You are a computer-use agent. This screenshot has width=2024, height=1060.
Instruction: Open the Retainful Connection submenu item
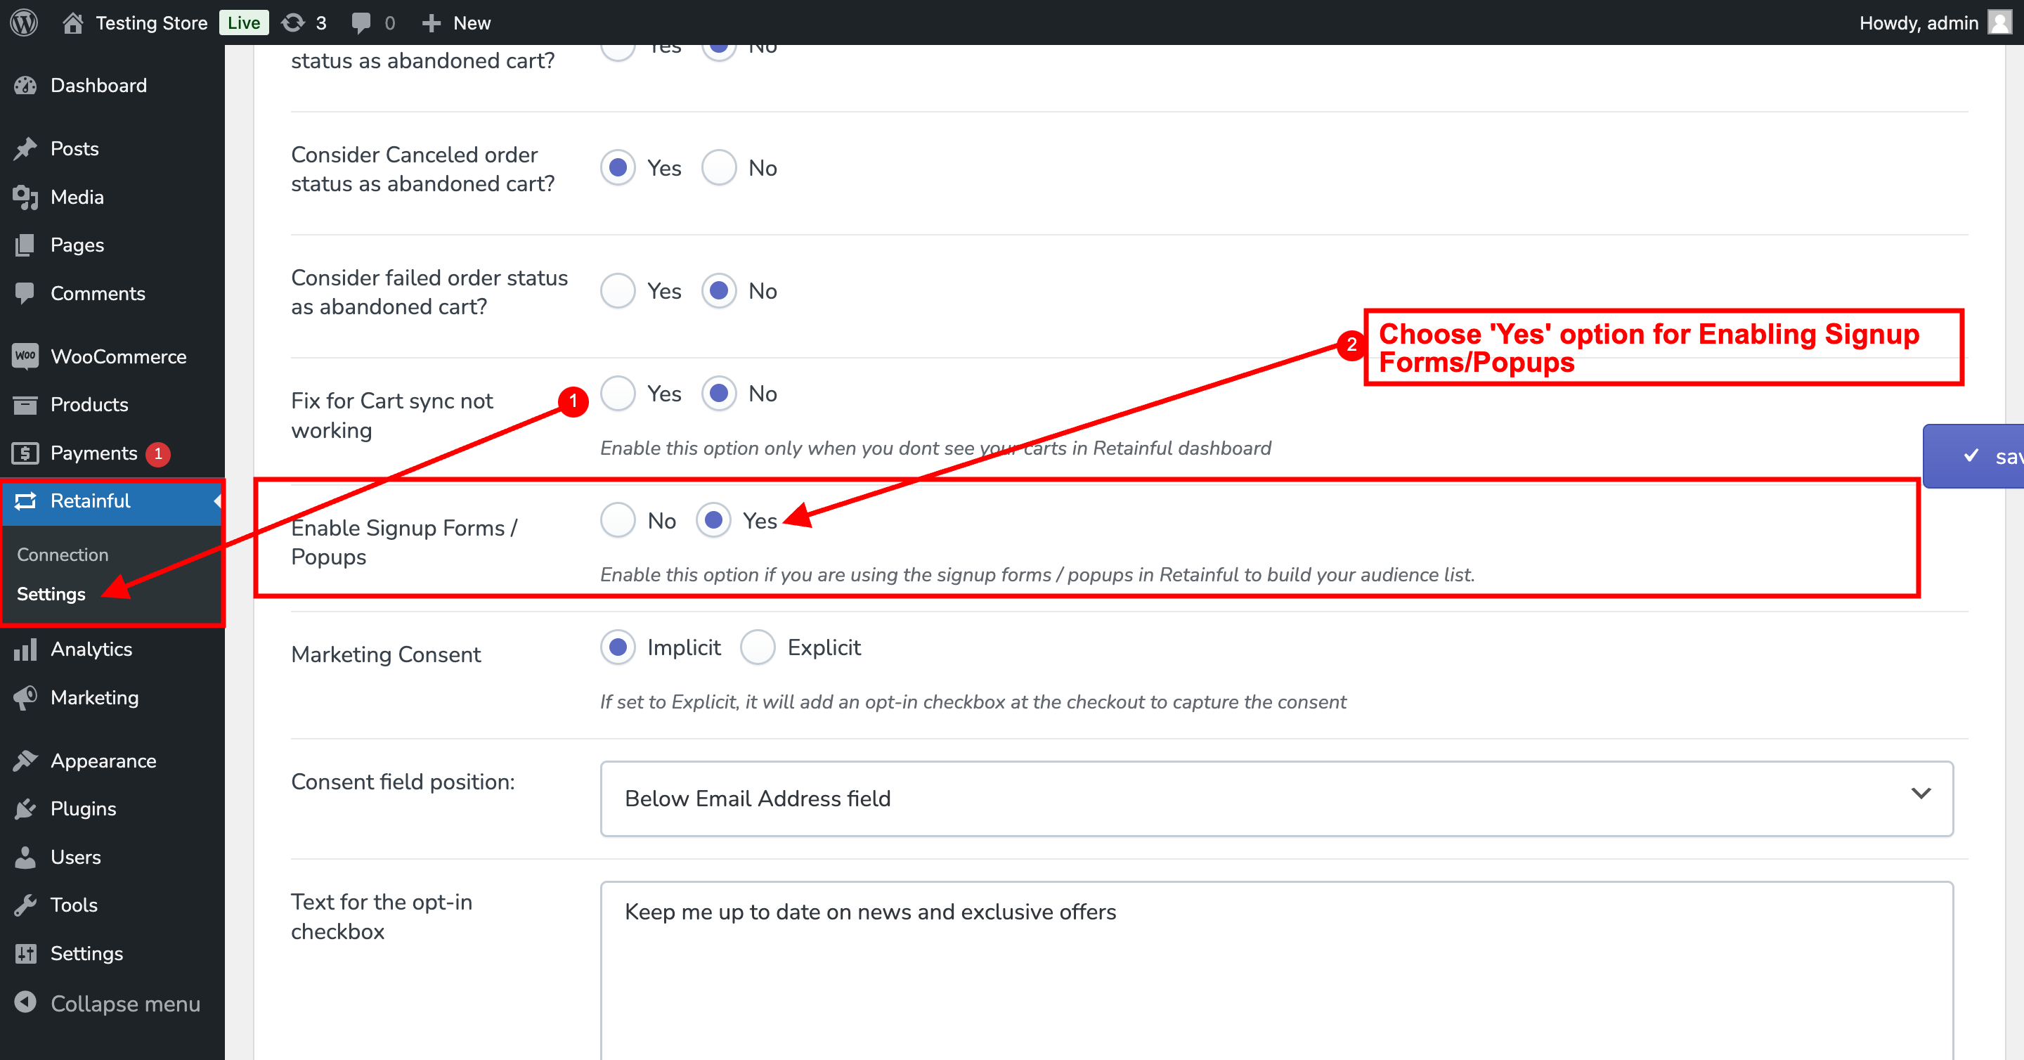coord(62,554)
